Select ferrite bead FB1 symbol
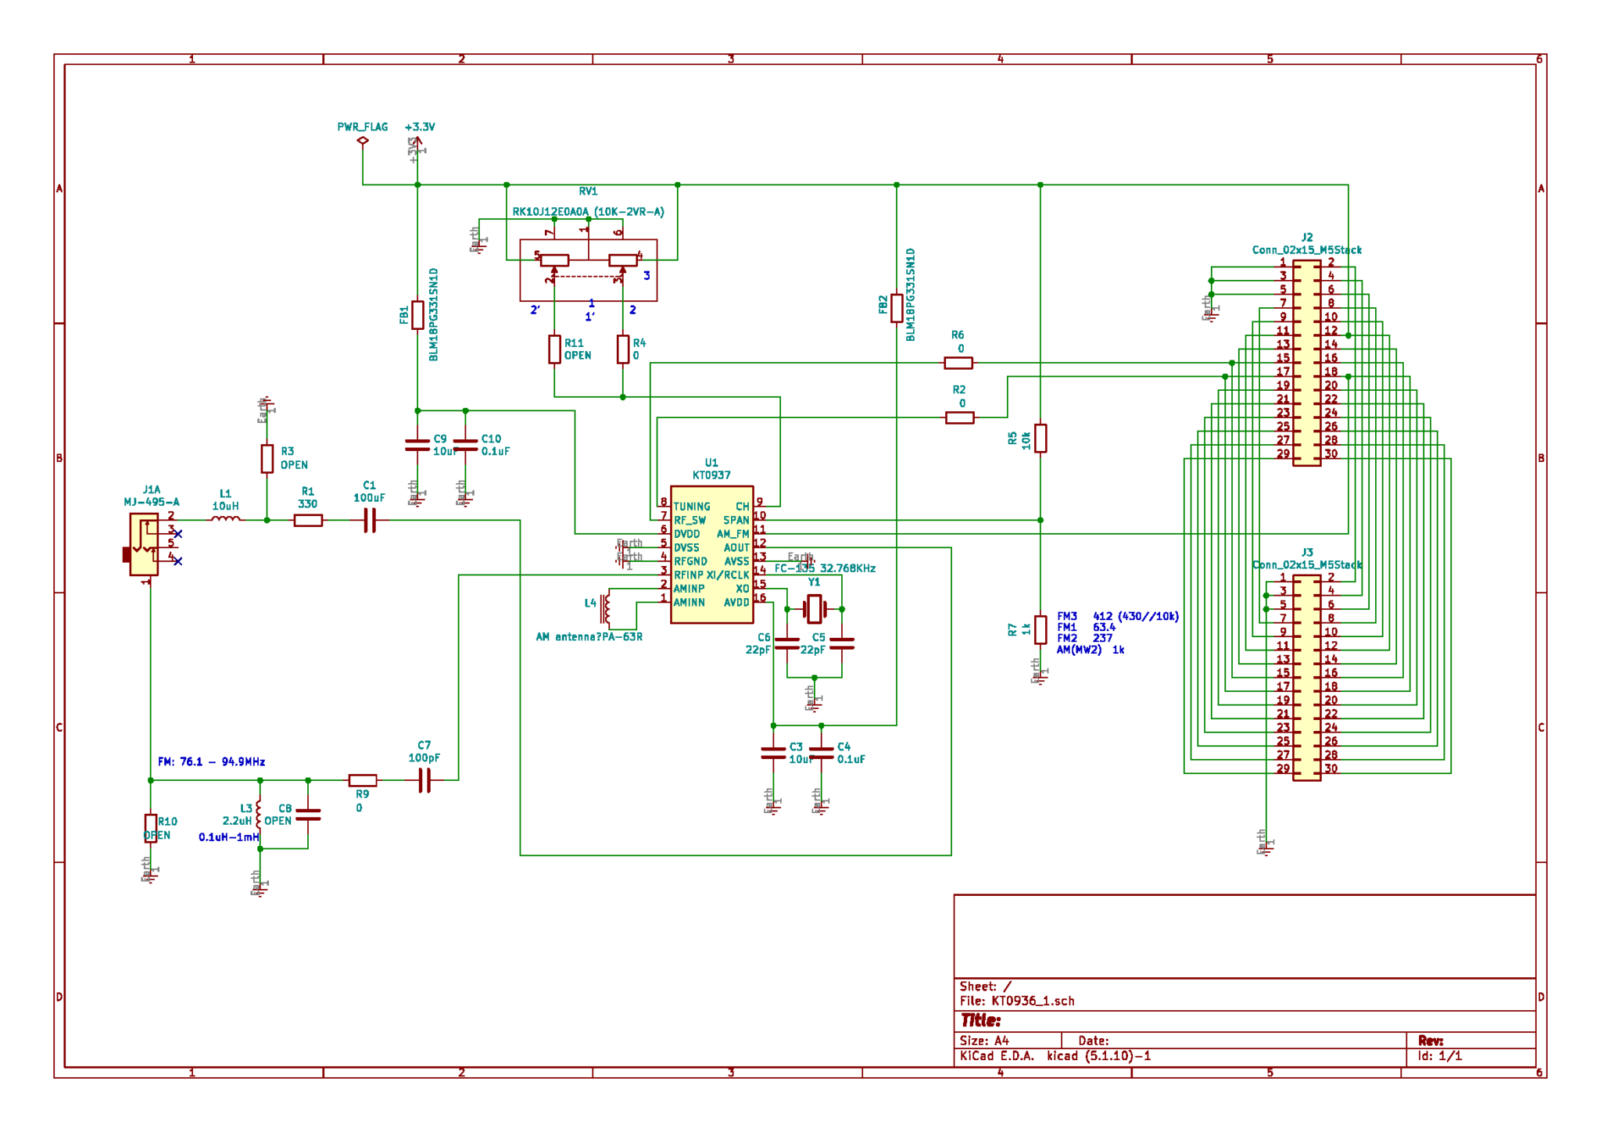This screenshot has width=1601, height=1132. pos(417,315)
